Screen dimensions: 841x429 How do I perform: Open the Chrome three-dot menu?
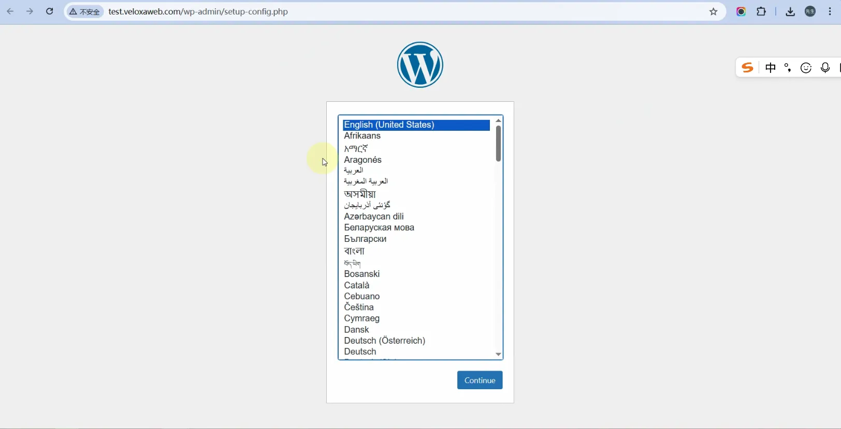point(830,11)
